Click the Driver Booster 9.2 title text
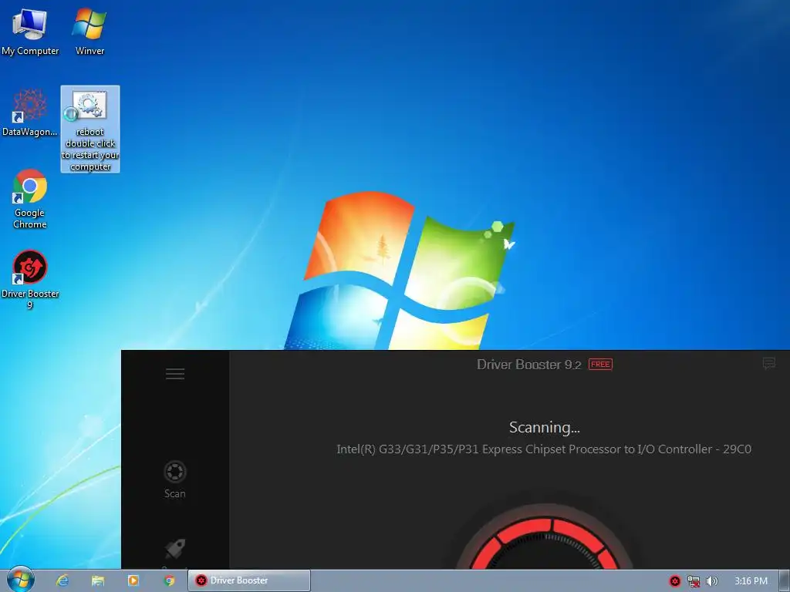 click(529, 365)
